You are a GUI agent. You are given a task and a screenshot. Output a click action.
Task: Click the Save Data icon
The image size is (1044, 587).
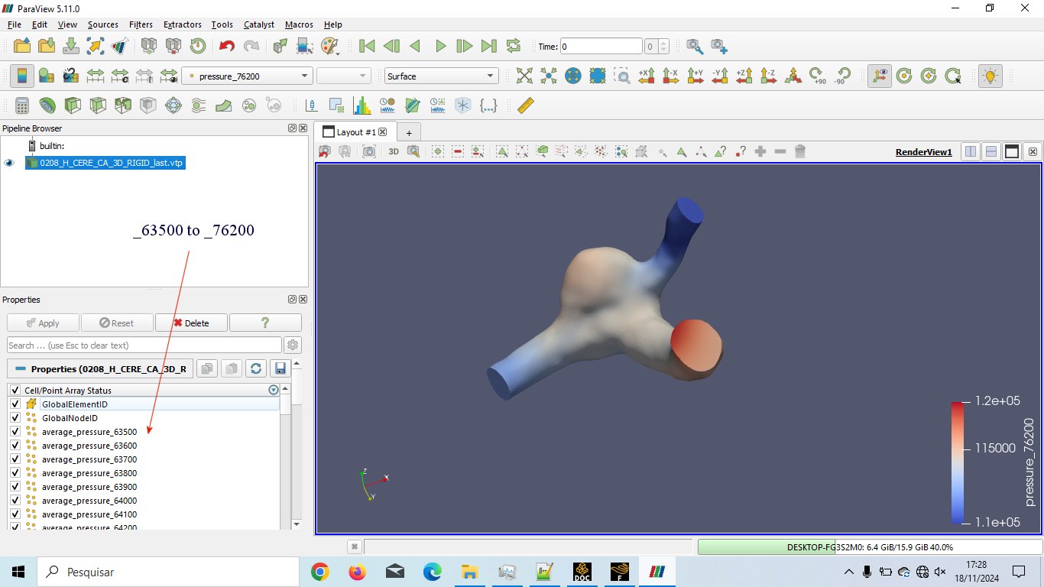pyautogui.click(x=71, y=46)
